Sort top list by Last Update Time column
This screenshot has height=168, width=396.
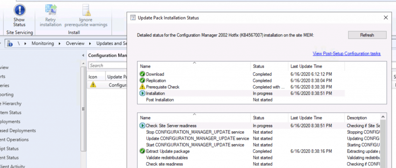(x=316, y=66)
